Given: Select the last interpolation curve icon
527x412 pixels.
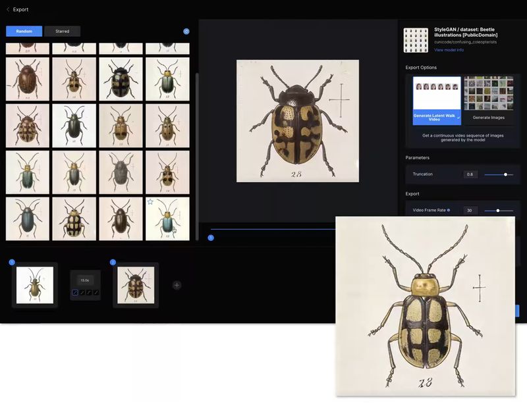Looking at the screenshot, I should (96, 292).
